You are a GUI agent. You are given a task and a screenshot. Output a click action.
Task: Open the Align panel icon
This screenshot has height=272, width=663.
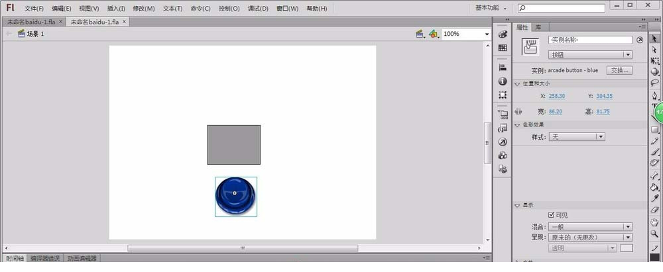(503, 67)
